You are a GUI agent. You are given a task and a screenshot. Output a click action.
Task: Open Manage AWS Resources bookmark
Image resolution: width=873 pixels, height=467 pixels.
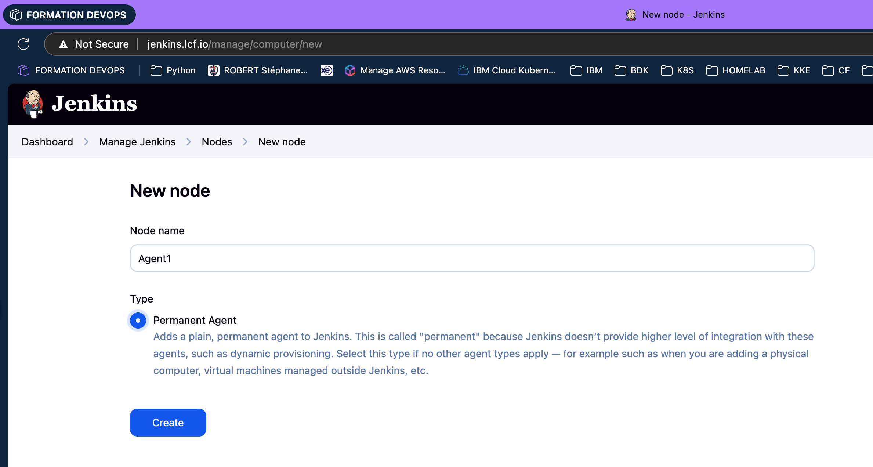tap(395, 70)
